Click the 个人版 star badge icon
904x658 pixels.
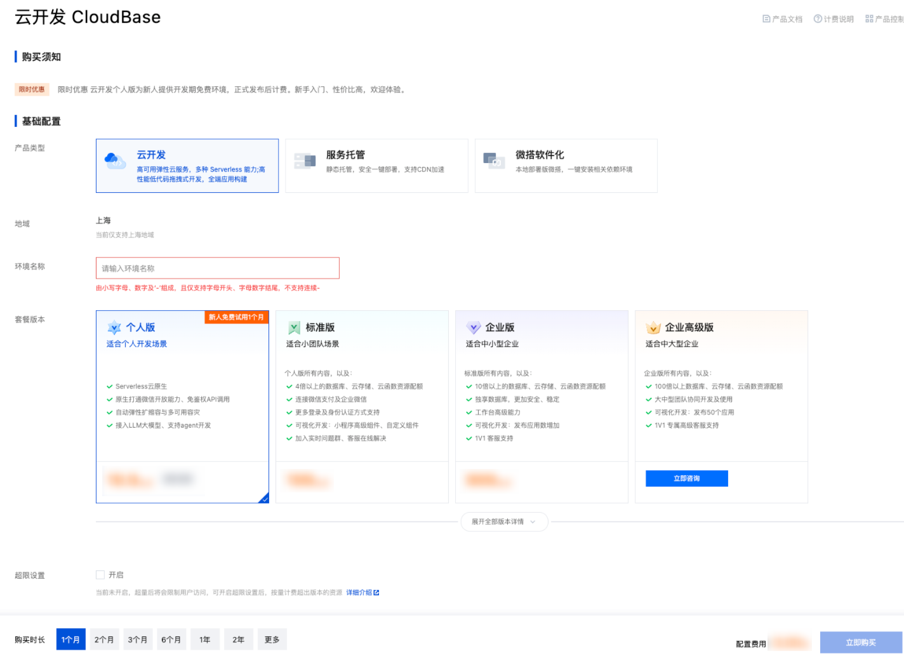[x=114, y=327]
